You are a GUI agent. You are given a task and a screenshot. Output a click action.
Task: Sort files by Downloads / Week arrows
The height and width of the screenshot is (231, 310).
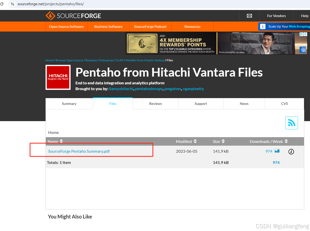tap(286, 141)
